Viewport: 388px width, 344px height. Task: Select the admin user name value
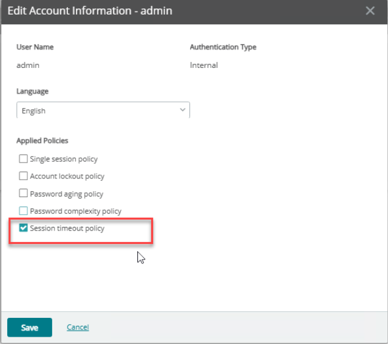pyautogui.click(x=28, y=66)
